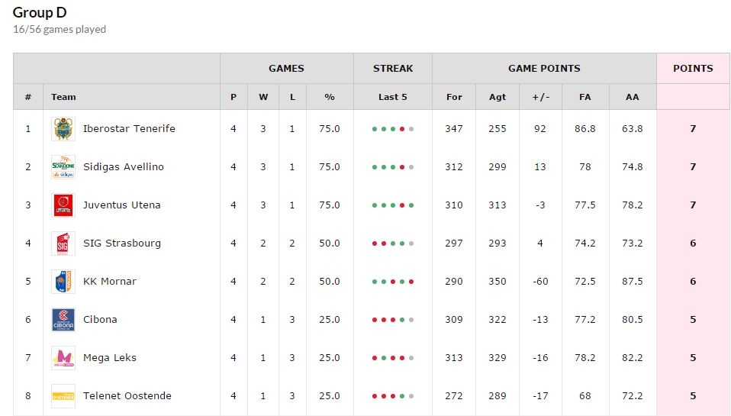Click the POINTS column header
This screenshot has height=416, width=731.
pyautogui.click(x=693, y=68)
